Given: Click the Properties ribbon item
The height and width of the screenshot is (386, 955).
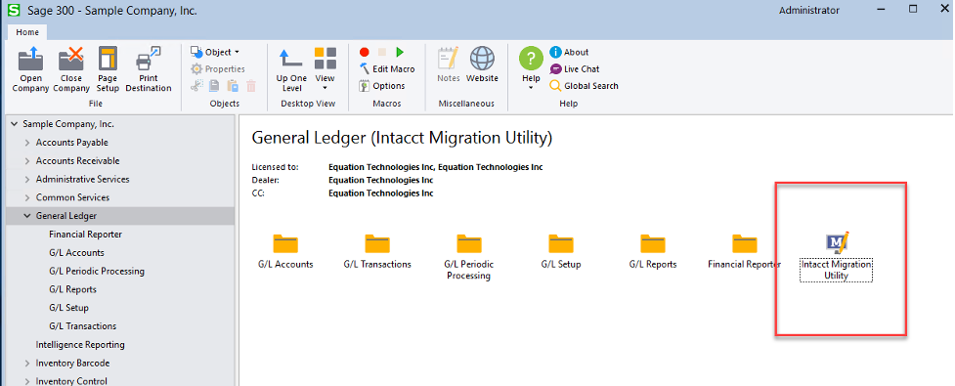Looking at the screenshot, I should (x=218, y=68).
